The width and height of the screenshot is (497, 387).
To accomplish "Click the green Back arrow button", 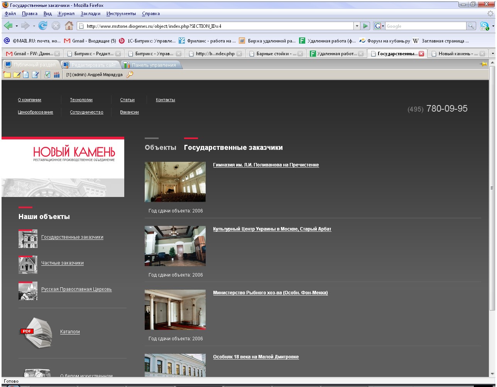I will tap(8, 26).
